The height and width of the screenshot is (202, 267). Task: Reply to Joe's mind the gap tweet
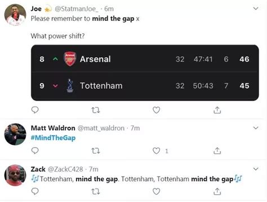coord(35,110)
